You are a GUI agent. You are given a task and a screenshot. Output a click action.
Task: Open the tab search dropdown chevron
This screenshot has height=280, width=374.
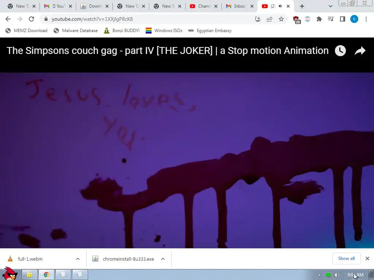coord(330,6)
